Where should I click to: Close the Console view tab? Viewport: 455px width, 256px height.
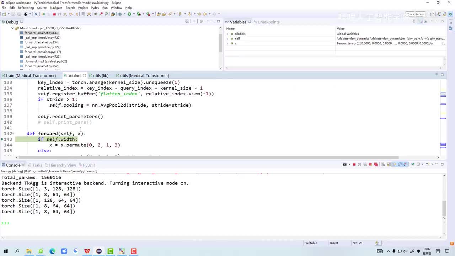24,165
